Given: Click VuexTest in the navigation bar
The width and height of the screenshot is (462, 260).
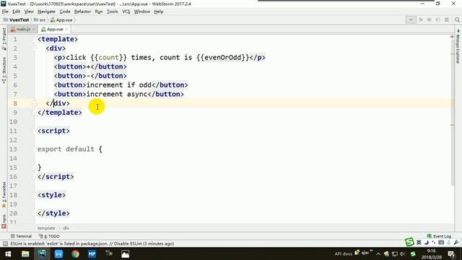Looking at the screenshot, I should (16, 19).
